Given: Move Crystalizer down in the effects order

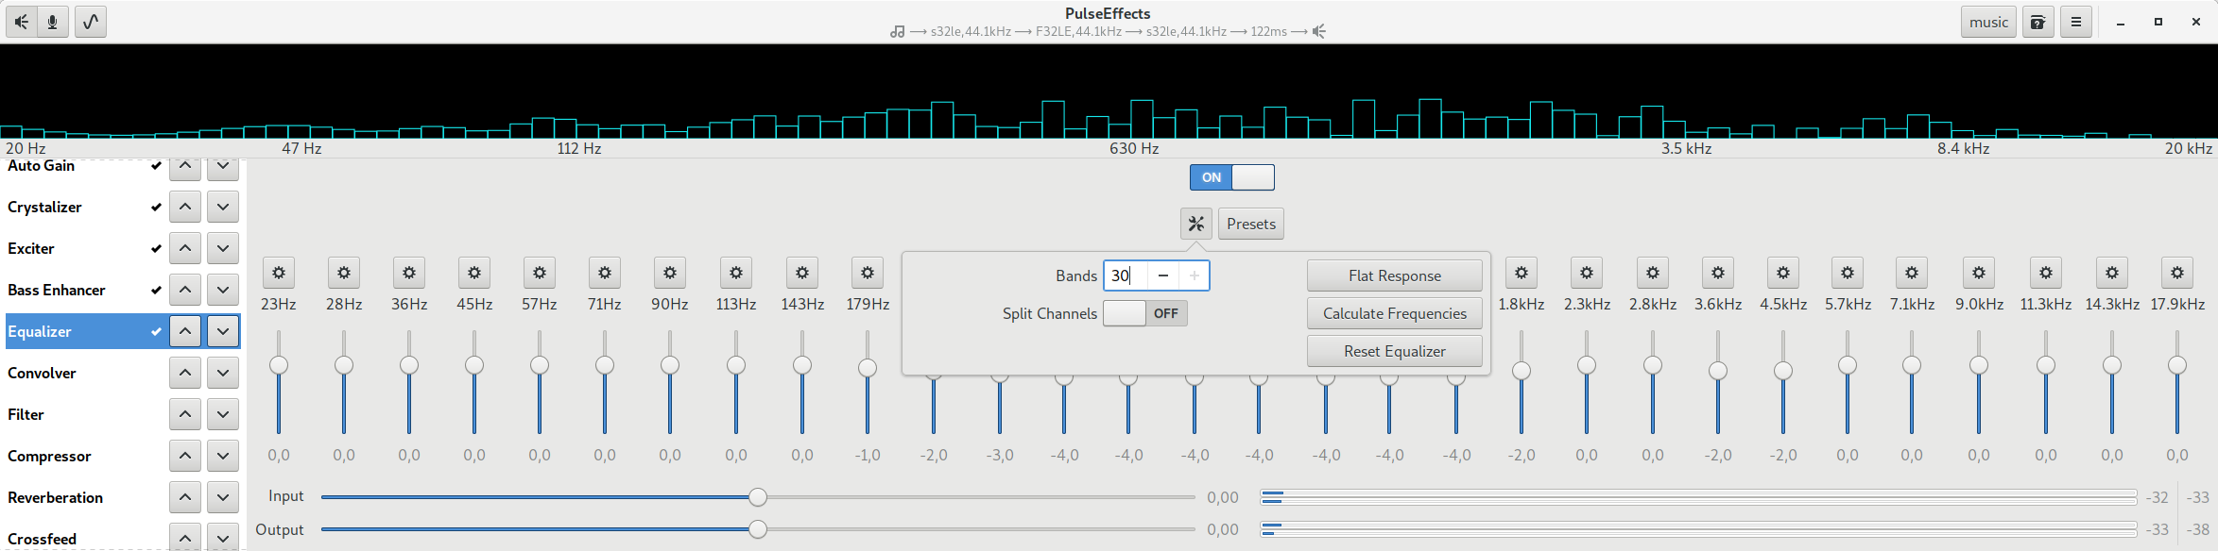Looking at the screenshot, I should coord(223,207).
